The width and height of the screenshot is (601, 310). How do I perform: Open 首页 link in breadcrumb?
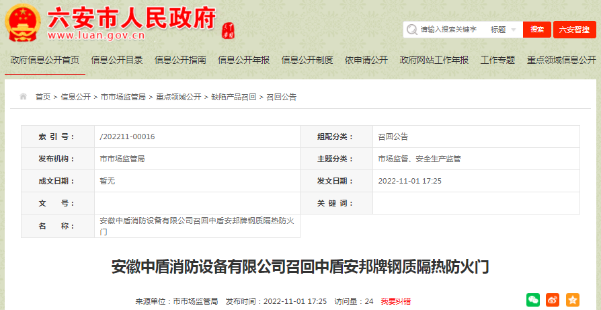pyautogui.click(x=43, y=97)
